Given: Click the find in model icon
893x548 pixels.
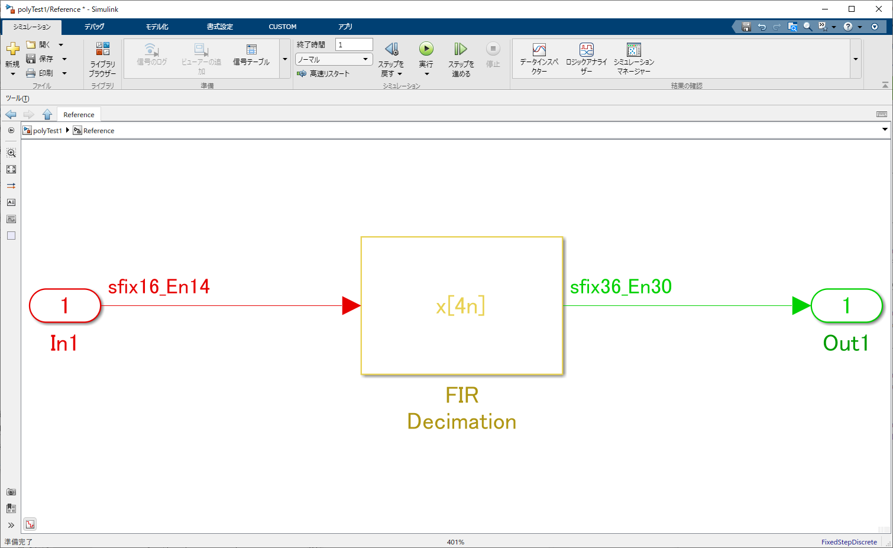Looking at the screenshot, I should click(792, 27).
